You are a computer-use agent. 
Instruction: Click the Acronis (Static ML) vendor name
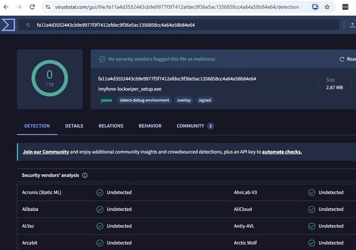42,193
